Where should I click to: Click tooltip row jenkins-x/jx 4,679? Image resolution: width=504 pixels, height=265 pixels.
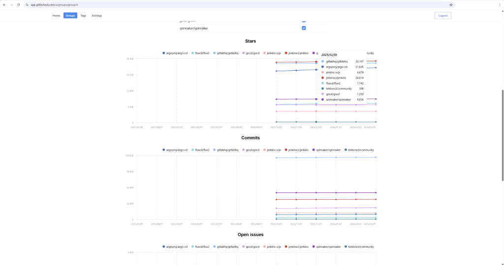tap(343, 73)
